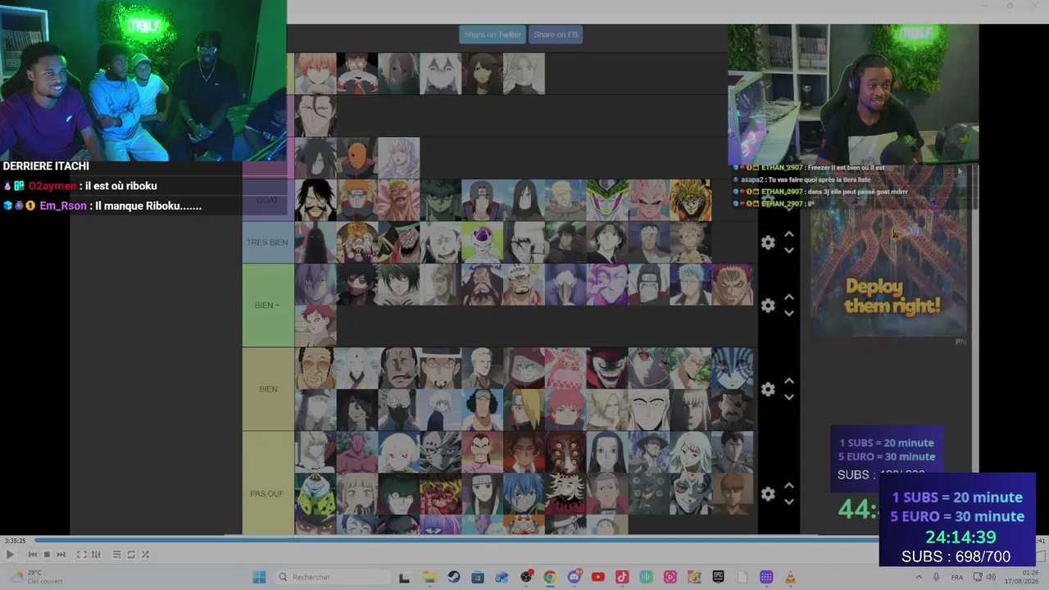1049x590 pixels.
Task: Click chat username asapa2
Action: point(752,179)
